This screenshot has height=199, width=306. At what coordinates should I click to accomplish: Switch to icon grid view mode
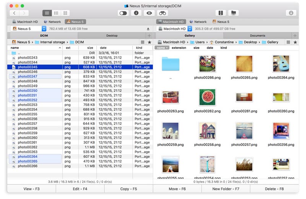point(65,13)
